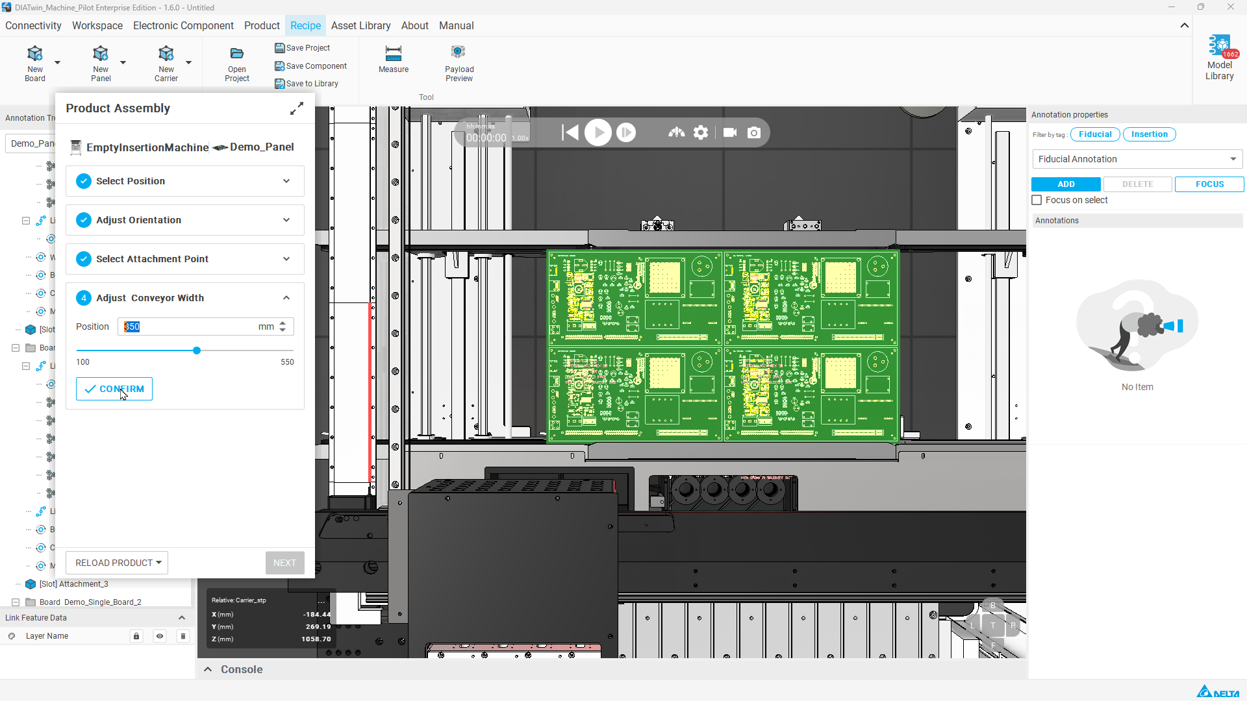Click the NEXT button in Product Assembly
The height and width of the screenshot is (701, 1247).
click(x=284, y=563)
